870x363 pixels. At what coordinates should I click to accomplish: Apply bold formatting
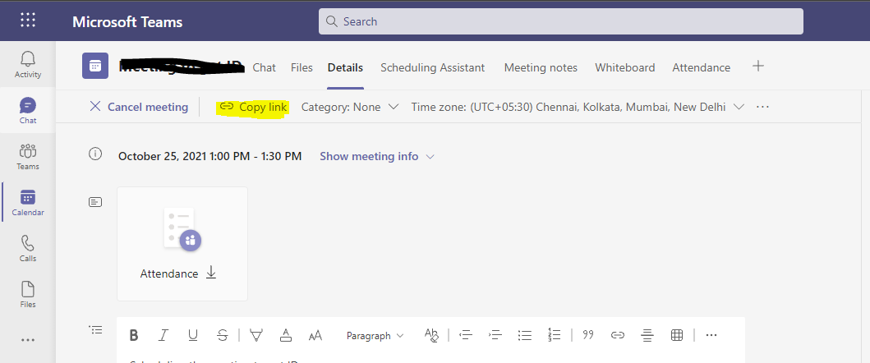[134, 335]
